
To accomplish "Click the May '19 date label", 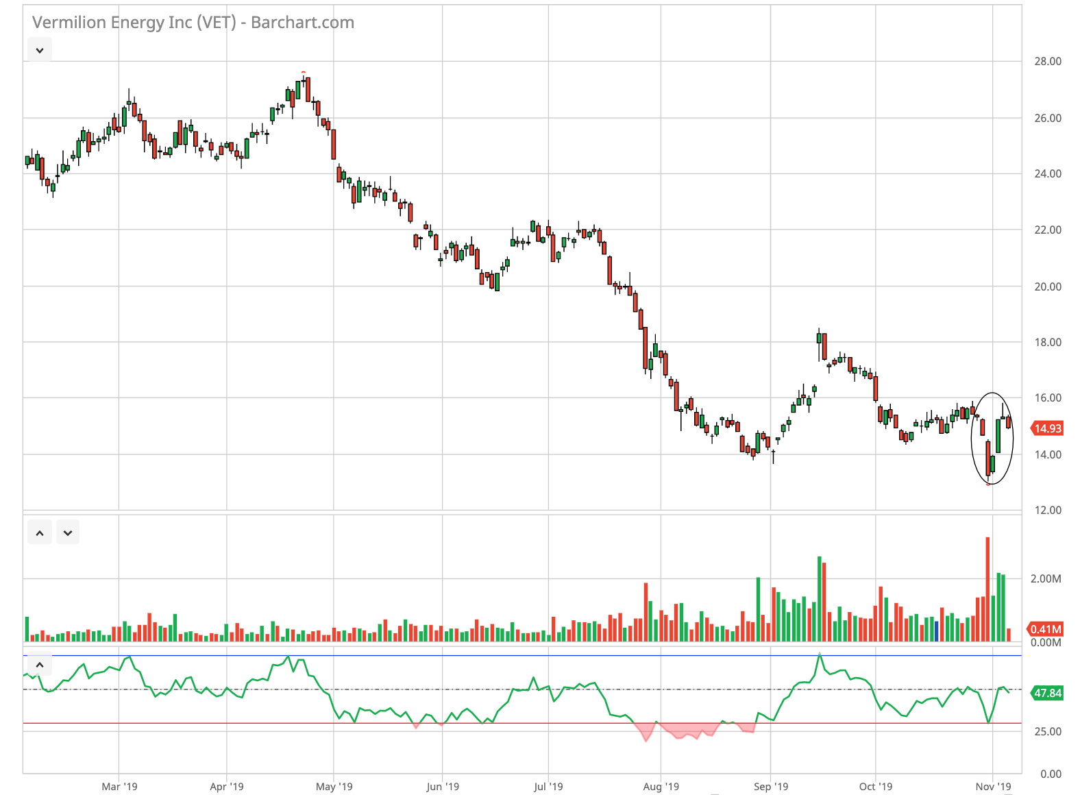I will (334, 787).
